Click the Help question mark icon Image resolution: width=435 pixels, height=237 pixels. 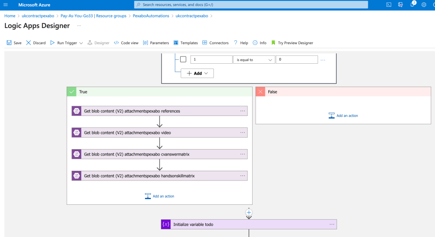[236, 43]
